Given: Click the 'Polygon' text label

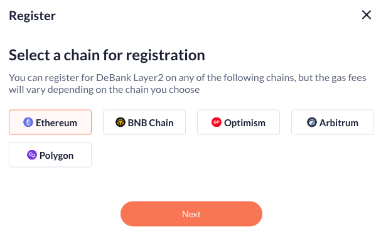Looking at the screenshot, I should click(x=56, y=156).
